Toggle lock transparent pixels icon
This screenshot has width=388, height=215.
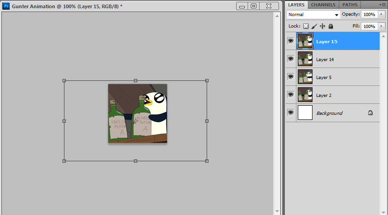pos(306,26)
